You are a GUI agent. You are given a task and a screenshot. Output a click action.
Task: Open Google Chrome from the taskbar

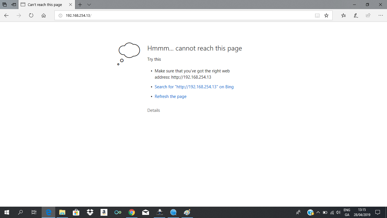click(x=131, y=212)
